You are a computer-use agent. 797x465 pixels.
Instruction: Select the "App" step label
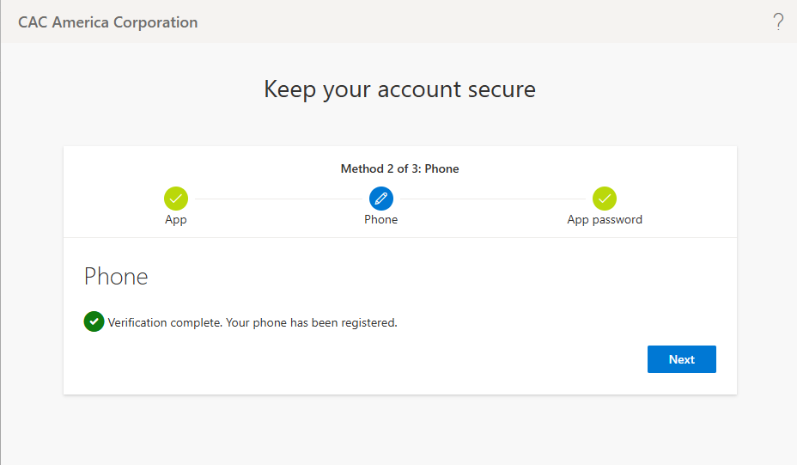coord(176,220)
